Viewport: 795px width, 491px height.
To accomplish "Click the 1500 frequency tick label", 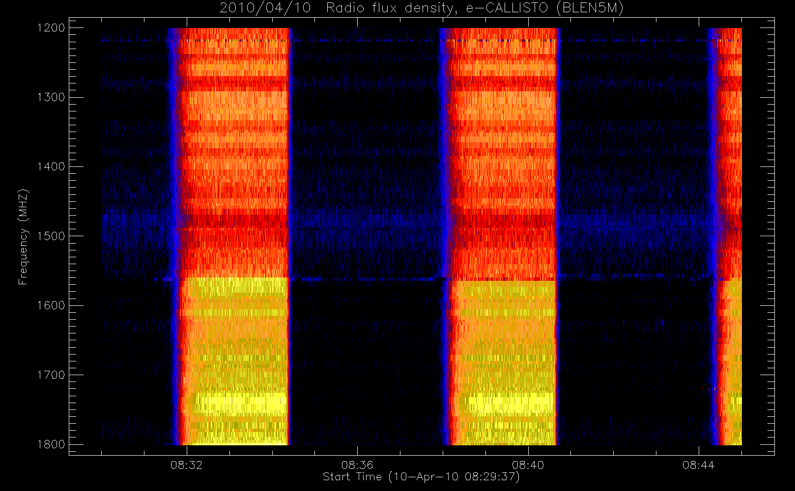I will [51, 236].
